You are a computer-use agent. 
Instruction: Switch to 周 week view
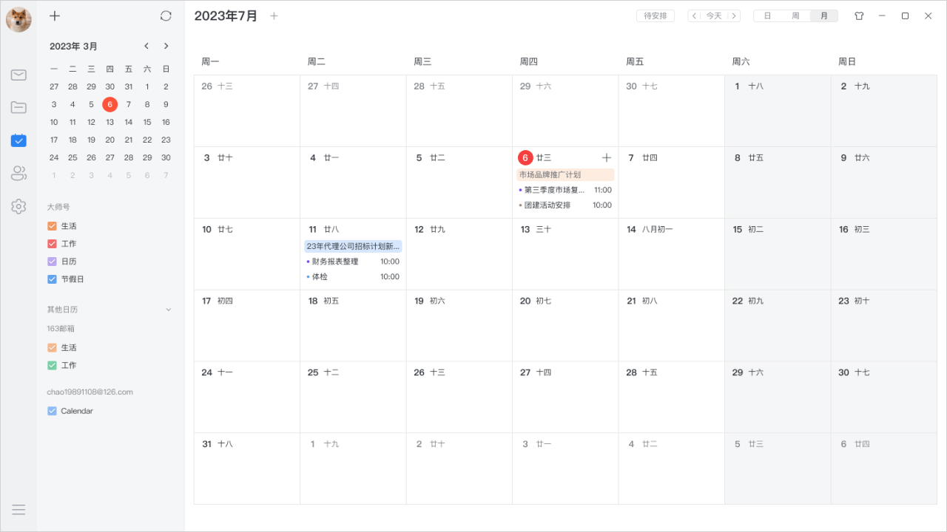coord(795,16)
